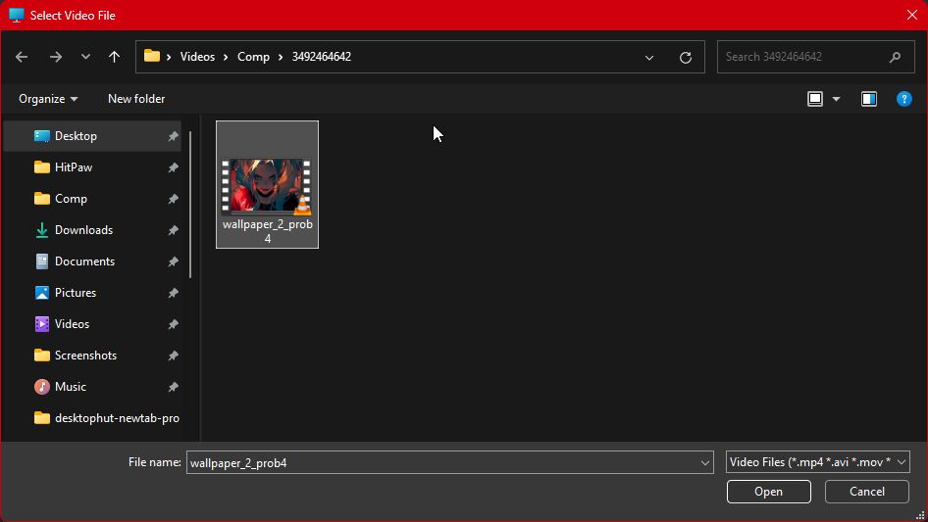Image resolution: width=928 pixels, height=522 pixels.
Task: Toggle the preview pane icon
Action: (x=868, y=99)
